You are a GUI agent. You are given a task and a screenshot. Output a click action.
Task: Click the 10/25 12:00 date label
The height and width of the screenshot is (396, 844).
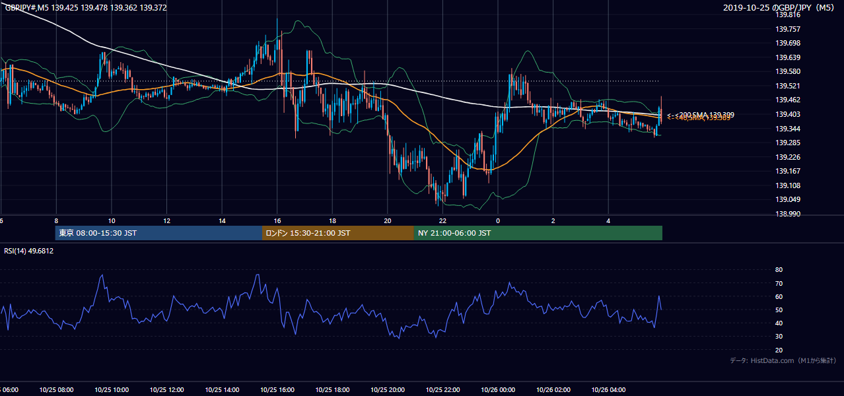(x=166, y=389)
